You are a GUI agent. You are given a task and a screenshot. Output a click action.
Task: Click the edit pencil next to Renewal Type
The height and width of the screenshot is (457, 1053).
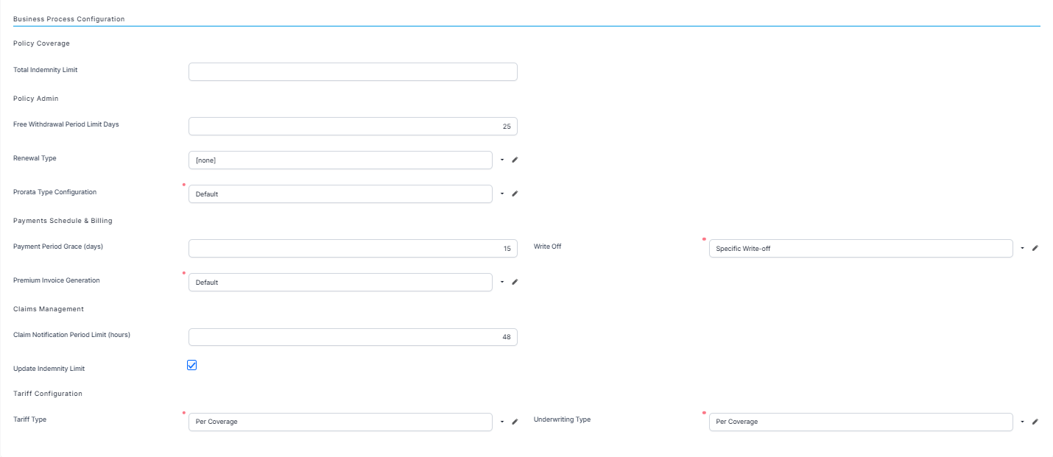(x=515, y=160)
